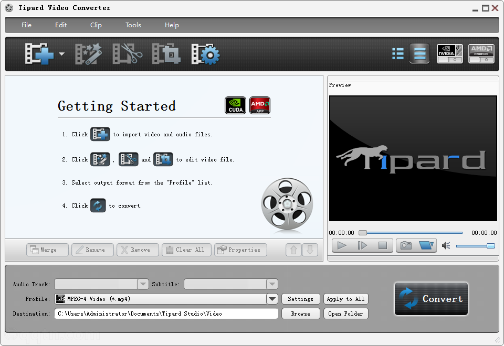Open the Audio Track dropdown
This screenshot has height=346, width=504.
click(143, 284)
